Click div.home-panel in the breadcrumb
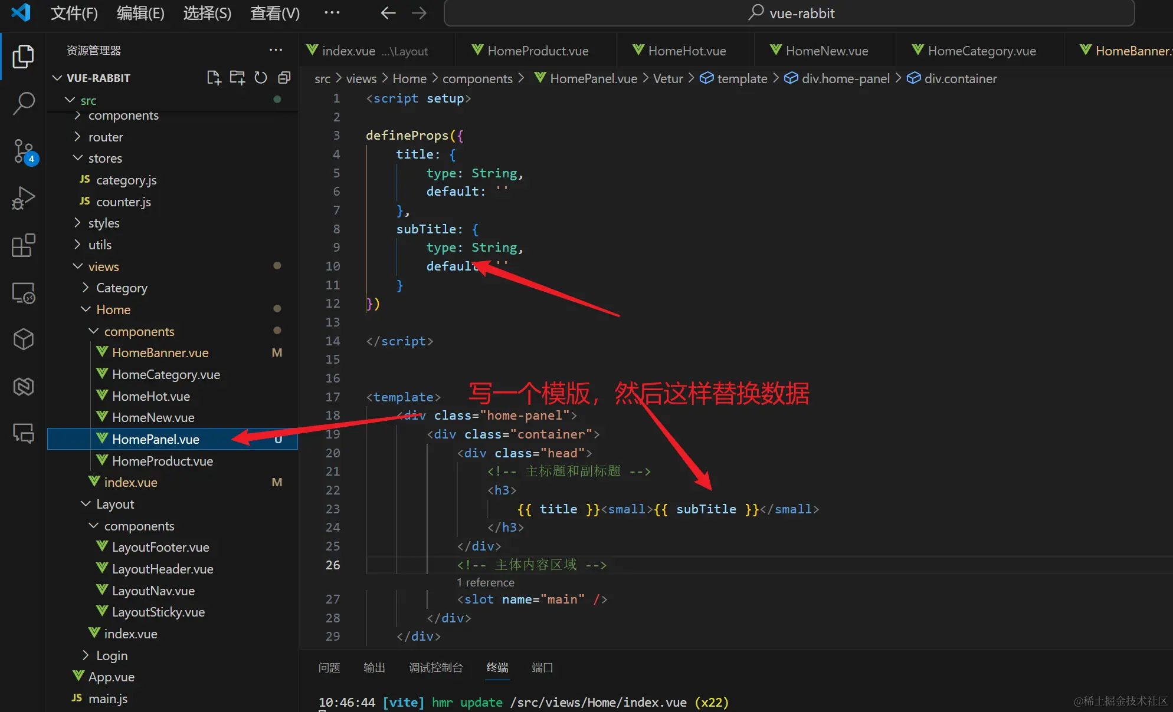This screenshot has height=712, width=1173. pos(844,78)
